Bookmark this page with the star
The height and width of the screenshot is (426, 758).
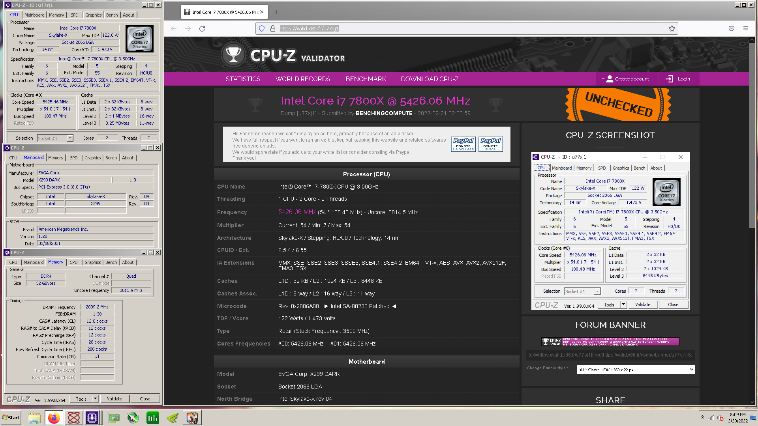(x=672, y=28)
